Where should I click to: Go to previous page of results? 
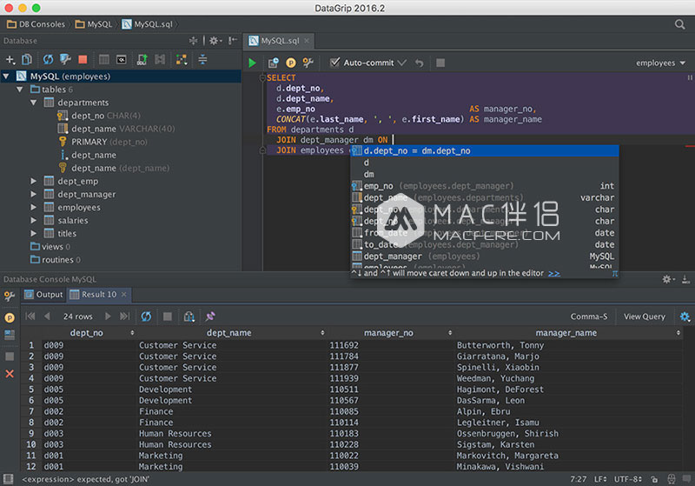[x=47, y=316]
